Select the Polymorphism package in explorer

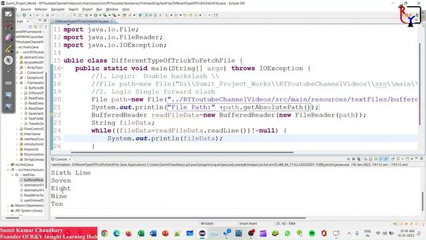coord(34,154)
